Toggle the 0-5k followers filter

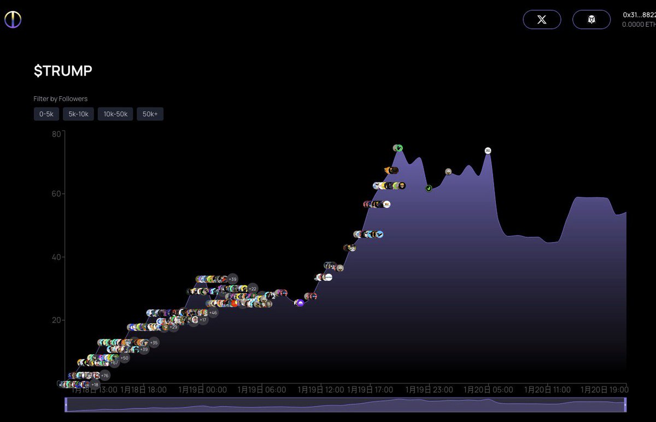(46, 114)
